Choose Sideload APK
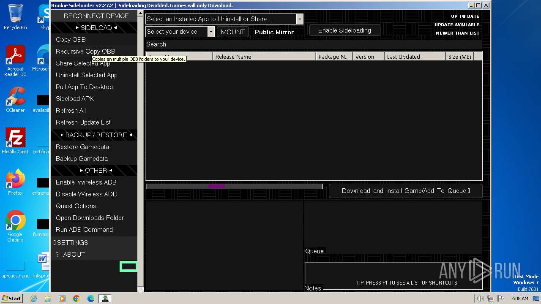Screen dimensions: 541x304 point(94,99)
